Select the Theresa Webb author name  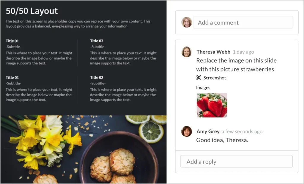[213, 52]
